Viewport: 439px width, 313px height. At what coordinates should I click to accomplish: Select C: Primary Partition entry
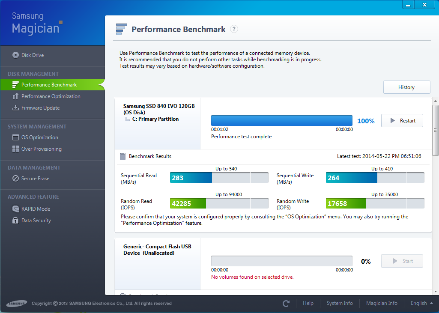[155, 119]
